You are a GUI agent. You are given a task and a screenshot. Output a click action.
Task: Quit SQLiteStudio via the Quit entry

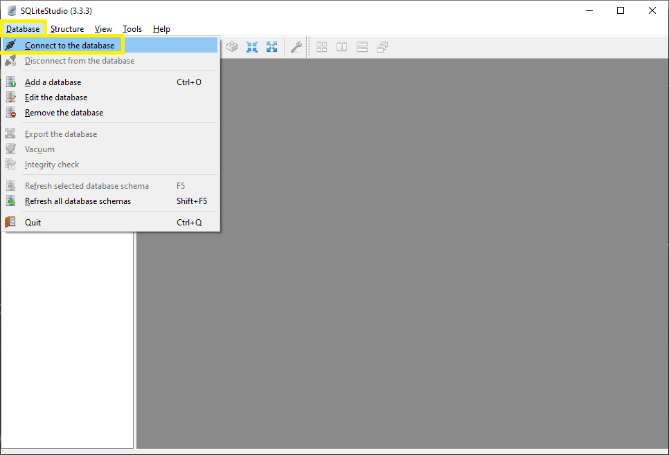tap(110, 223)
